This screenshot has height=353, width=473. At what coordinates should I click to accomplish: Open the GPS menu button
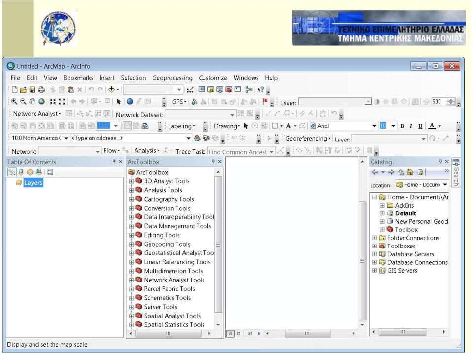[179, 102]
